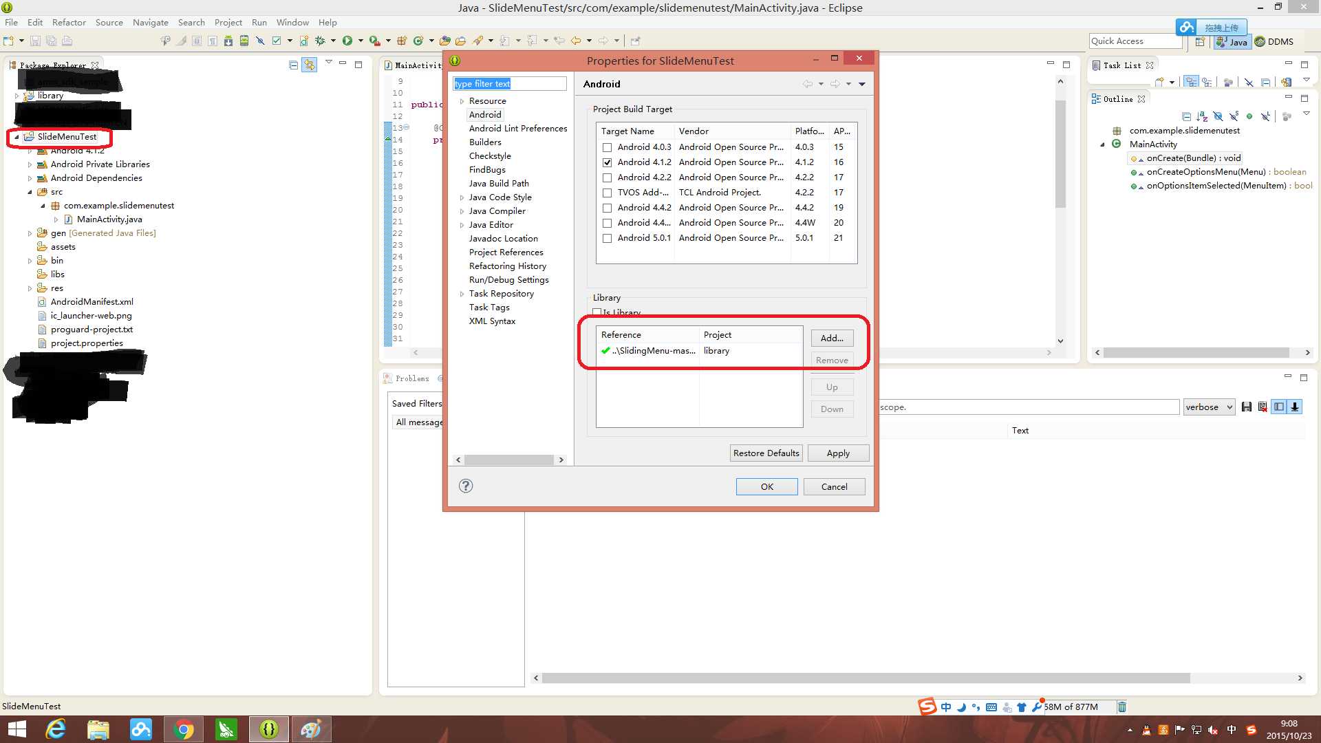
Task: Open the Source menu
Action: tap(109, 22)
